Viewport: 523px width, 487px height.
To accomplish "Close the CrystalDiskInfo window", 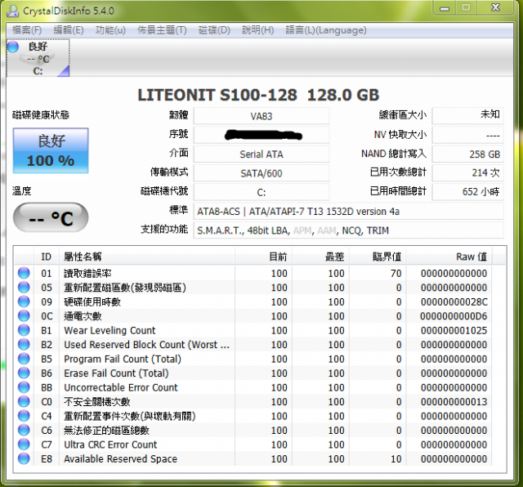I will click(496, 7).
